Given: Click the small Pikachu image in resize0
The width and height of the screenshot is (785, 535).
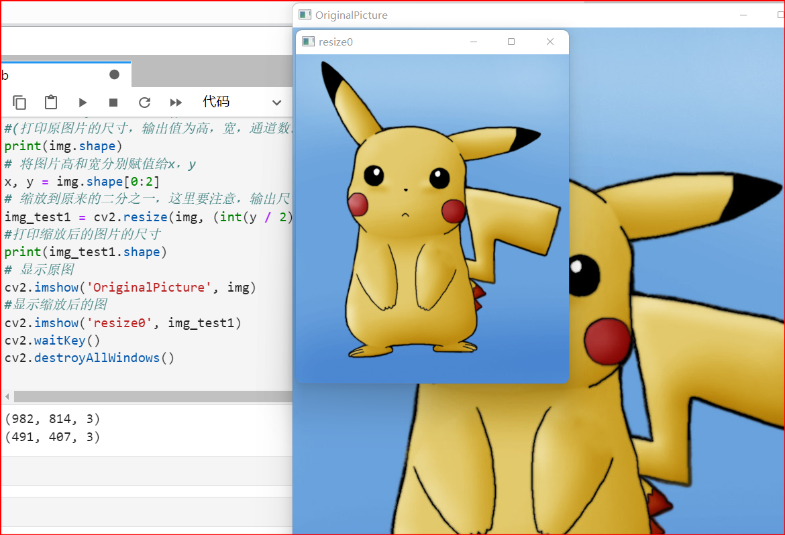Looking at the screenshot, I should [432, 218].
